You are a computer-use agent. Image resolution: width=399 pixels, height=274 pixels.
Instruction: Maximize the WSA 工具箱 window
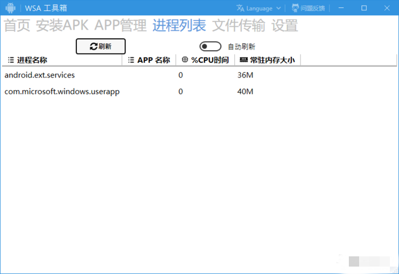point(364,8)
